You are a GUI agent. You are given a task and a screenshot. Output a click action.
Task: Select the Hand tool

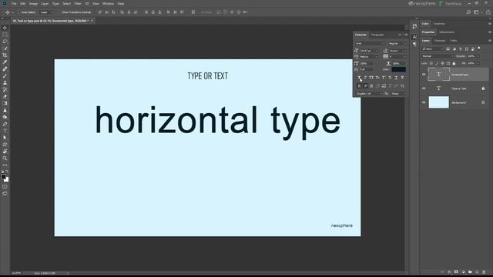5,152
